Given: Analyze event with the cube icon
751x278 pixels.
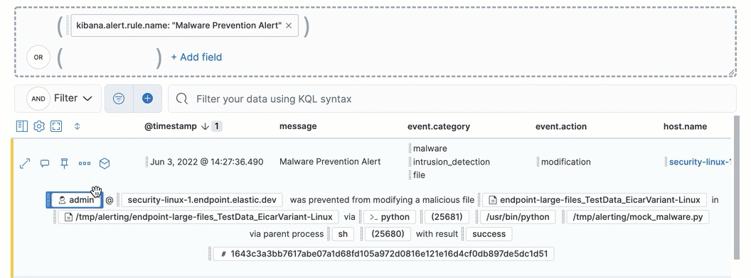Looking at the screenshot, I should (105, 163).
